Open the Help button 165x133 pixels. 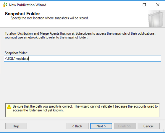[16, 126]
